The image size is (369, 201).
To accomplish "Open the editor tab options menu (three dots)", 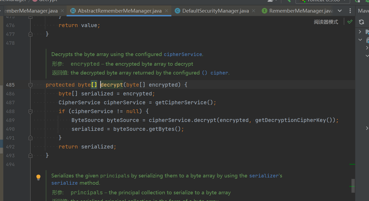I will [350, 11].
